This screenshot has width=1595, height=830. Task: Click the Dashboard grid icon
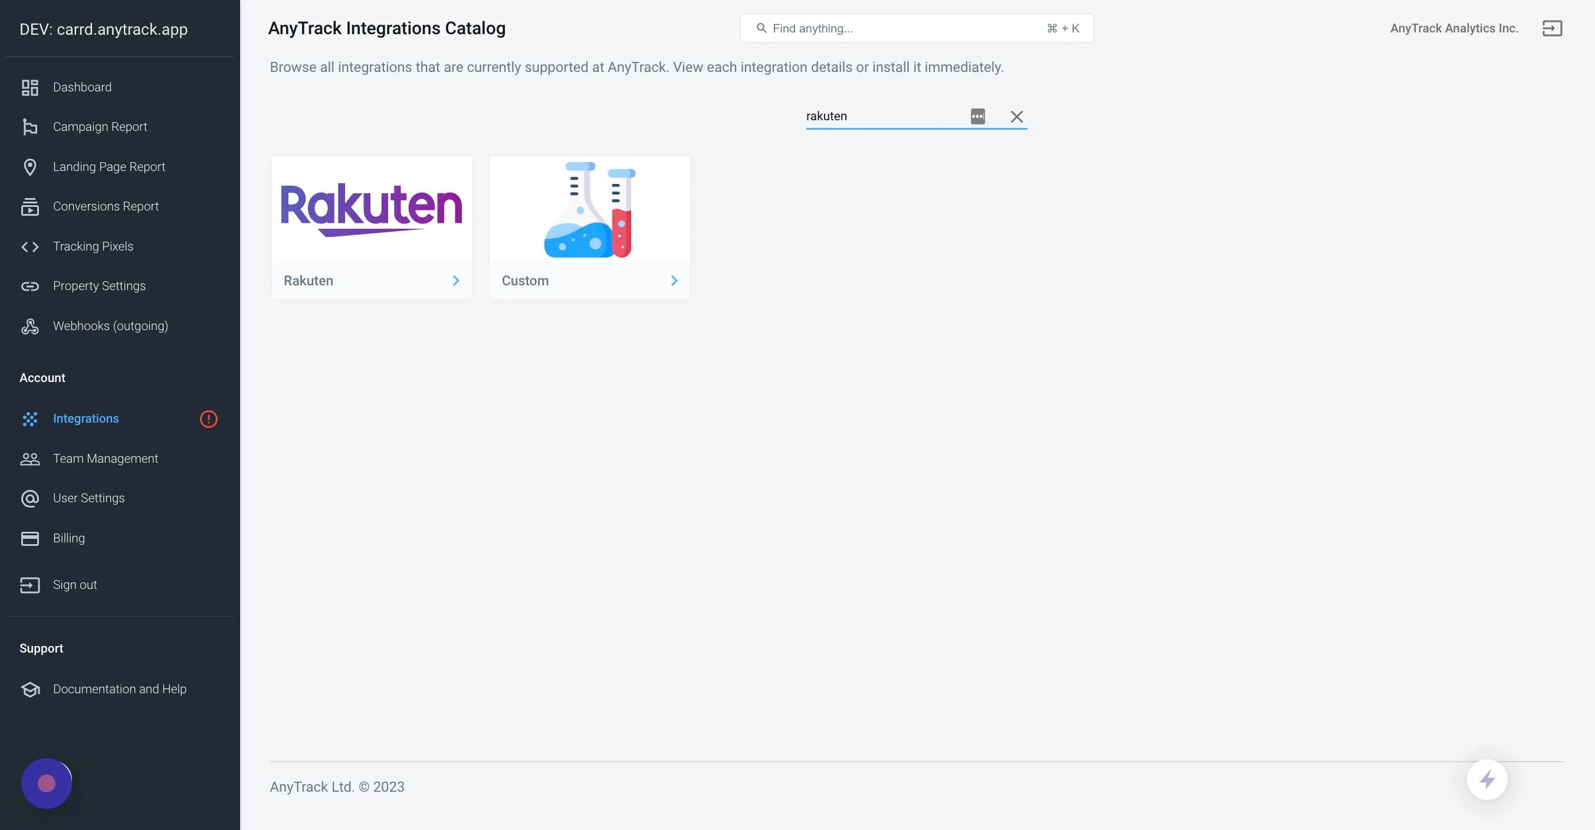[x=29, y=87]
